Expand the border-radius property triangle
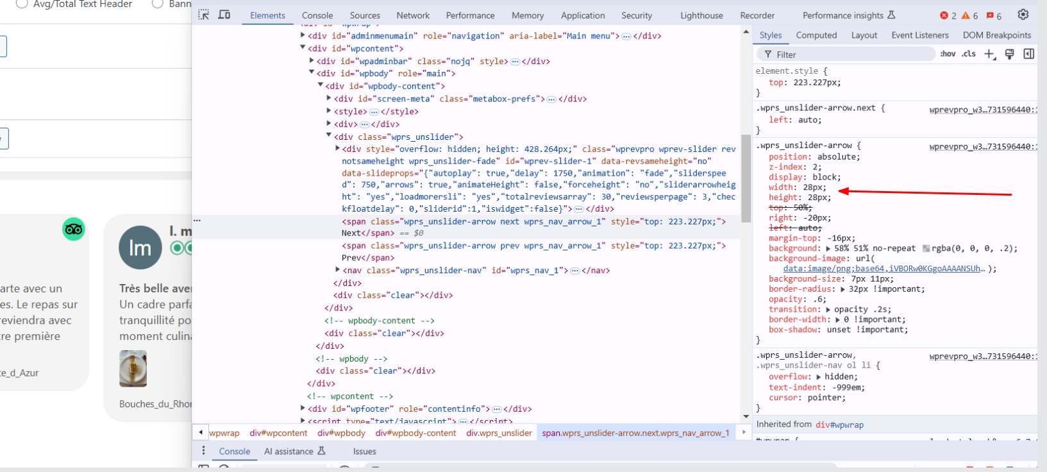This screenshot has width=1047, height=472. click(x=842, y=289)
